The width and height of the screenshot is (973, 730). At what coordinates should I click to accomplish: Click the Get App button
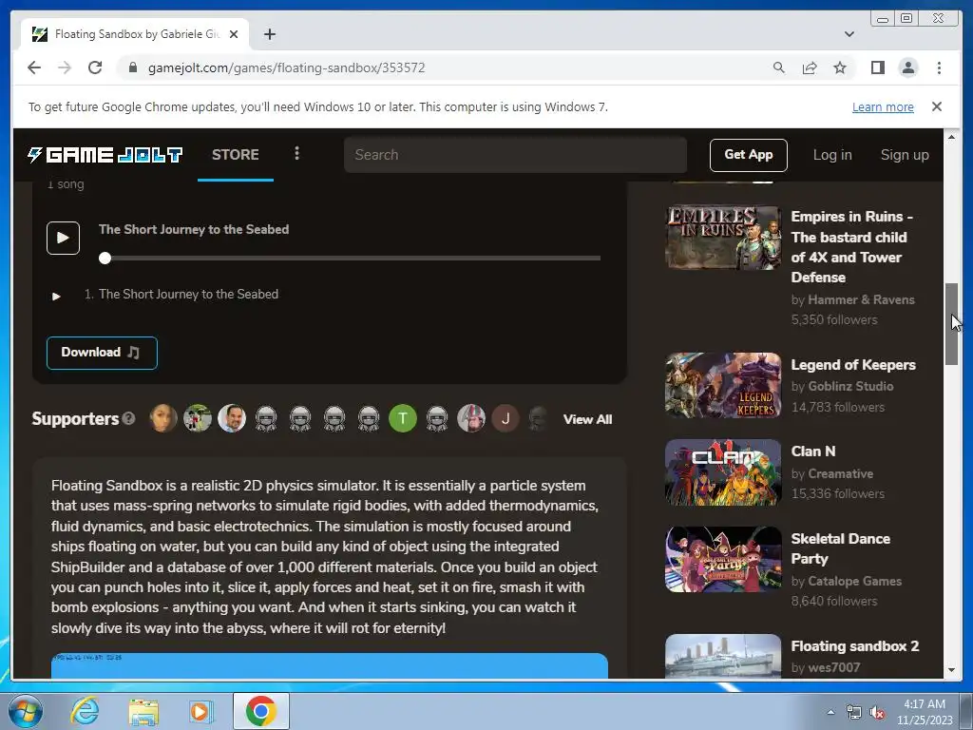[x=749, y=155]
